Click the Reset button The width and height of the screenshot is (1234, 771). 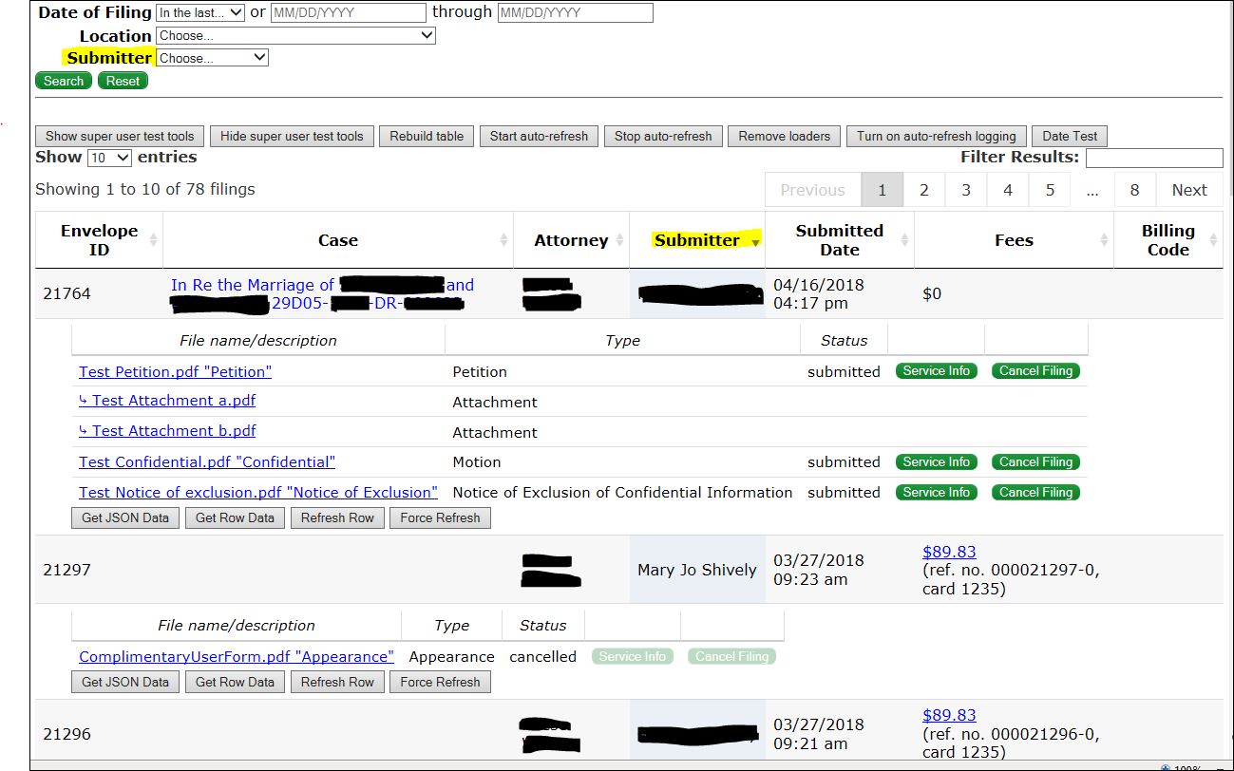point(122,81)
